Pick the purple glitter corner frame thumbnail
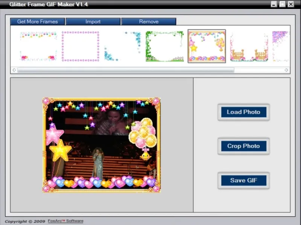The image size is (301, 225). tap(281, 46)
